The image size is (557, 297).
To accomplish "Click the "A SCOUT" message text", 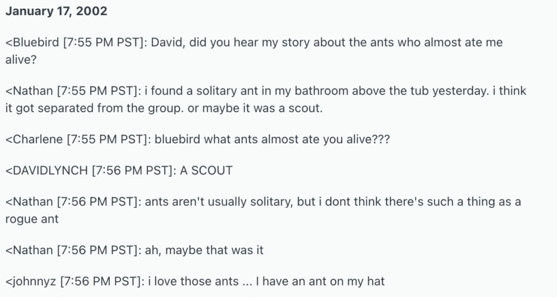I will (207, 170).
